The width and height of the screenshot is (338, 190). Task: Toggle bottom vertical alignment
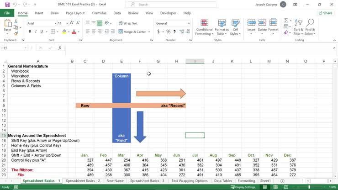tap(100, 23)
